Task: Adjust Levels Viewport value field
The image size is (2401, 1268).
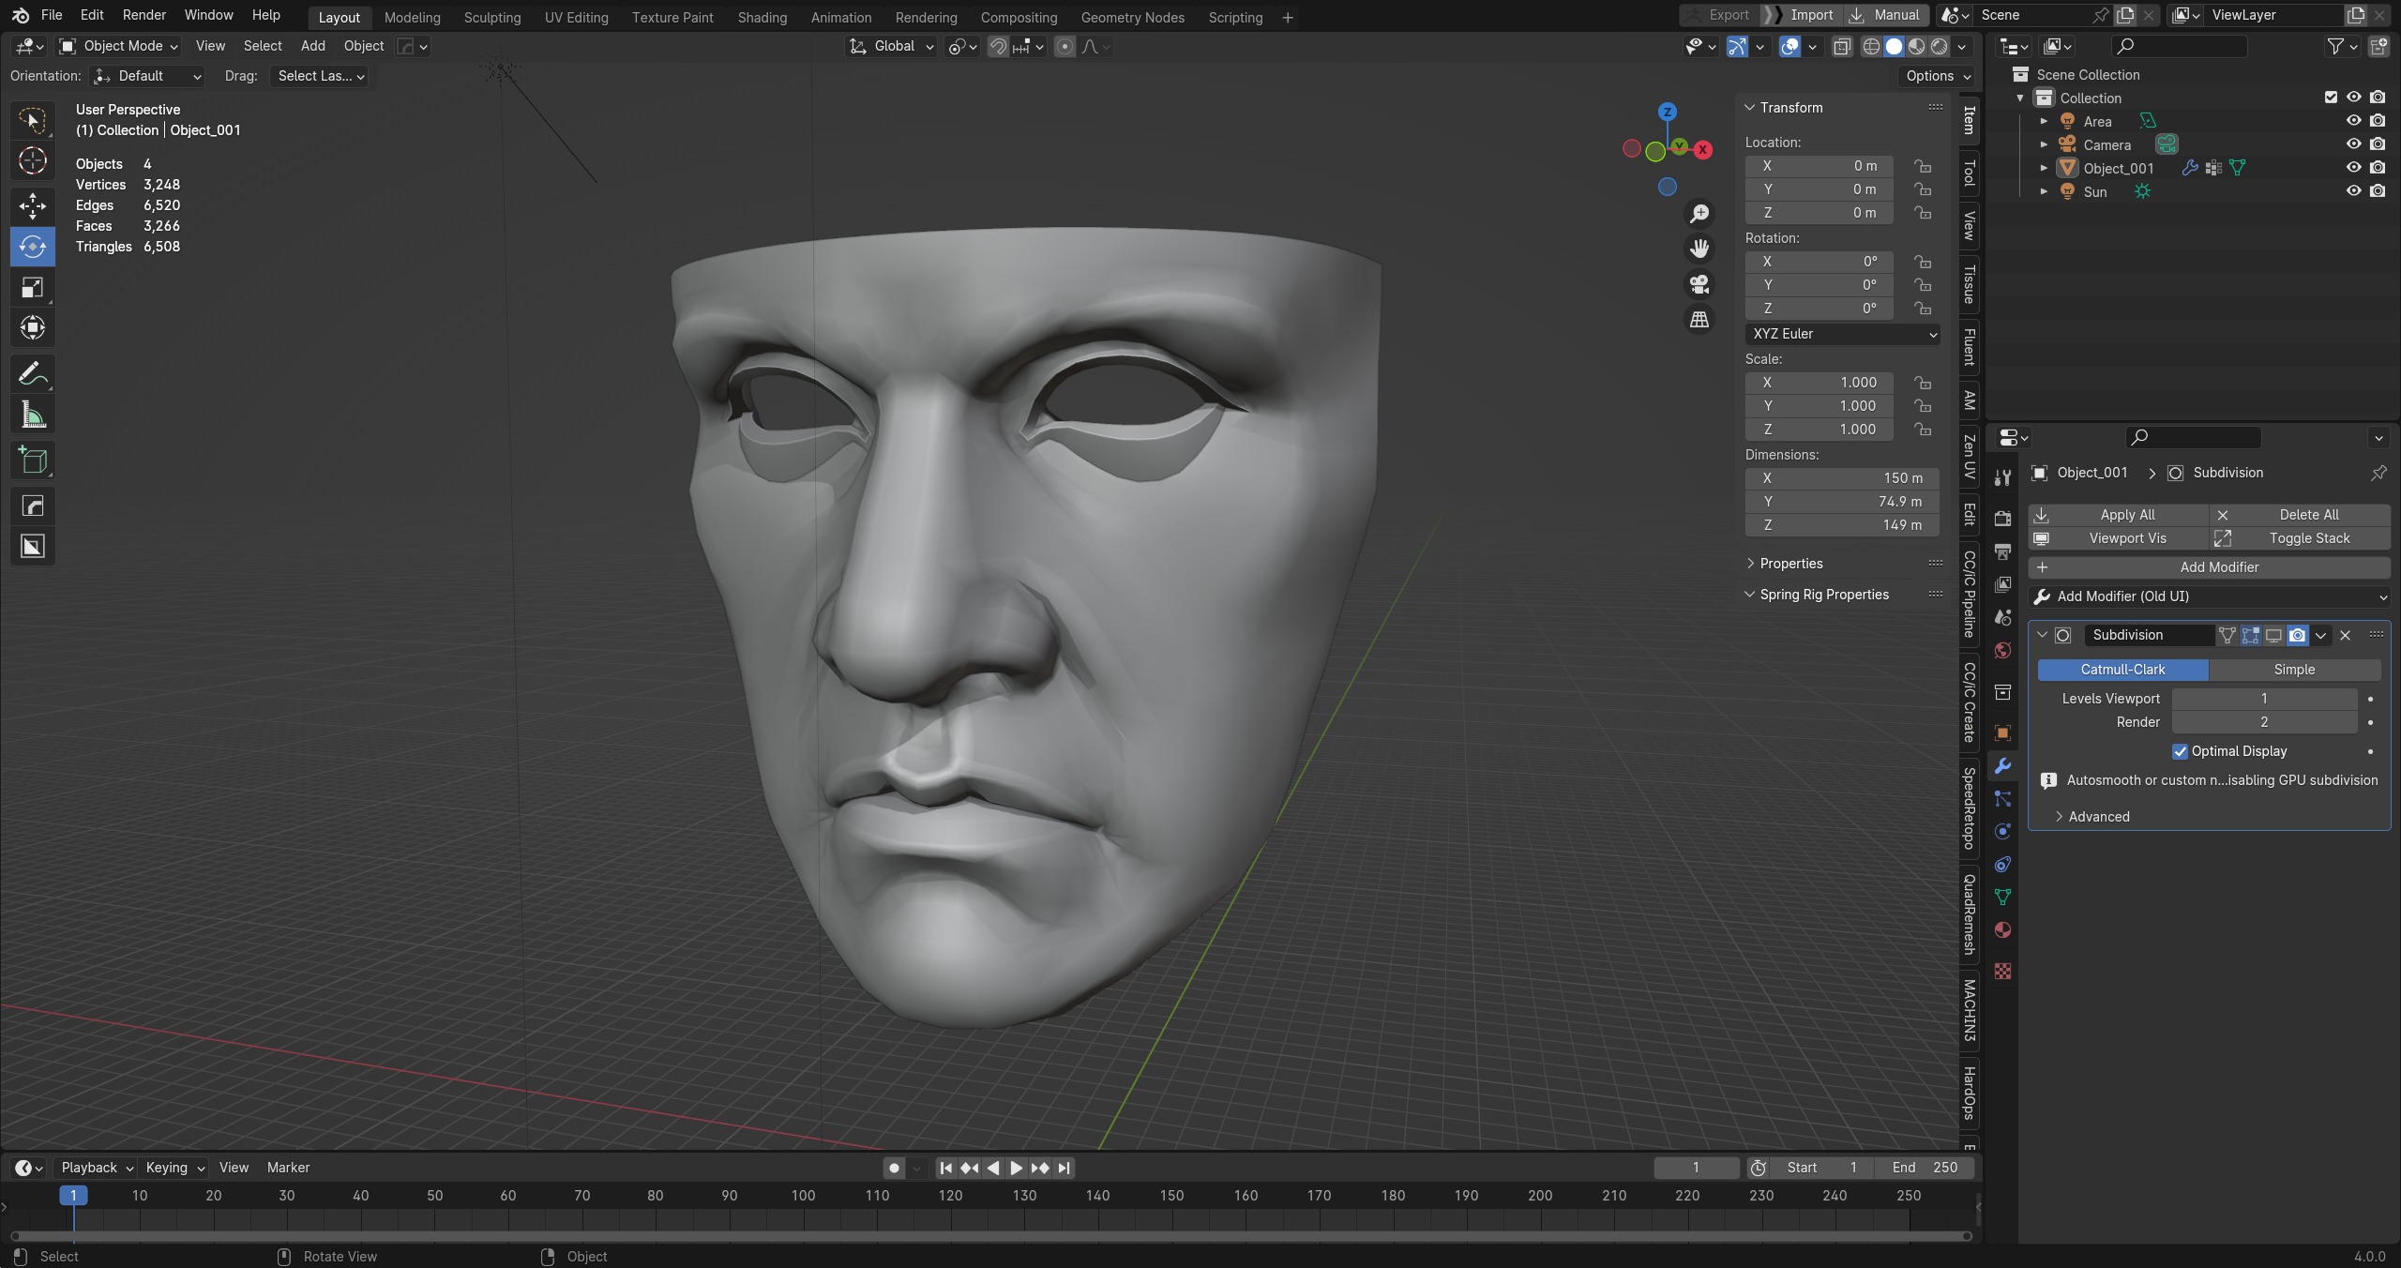Action: coord(2264,699)
